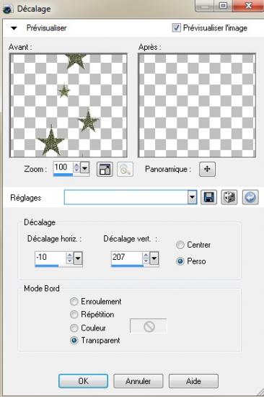This screenshot has height=397, width=264.
Task: Collapse the Prévisualiser preview section triangle
Action: tap(14, 28)
